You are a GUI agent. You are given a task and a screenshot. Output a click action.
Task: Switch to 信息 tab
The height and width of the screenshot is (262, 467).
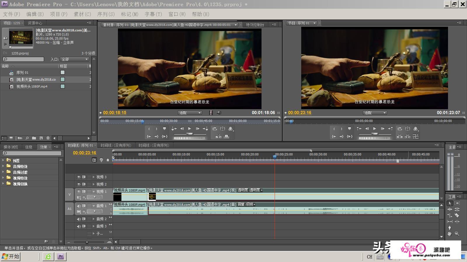[x=29, y=147]
